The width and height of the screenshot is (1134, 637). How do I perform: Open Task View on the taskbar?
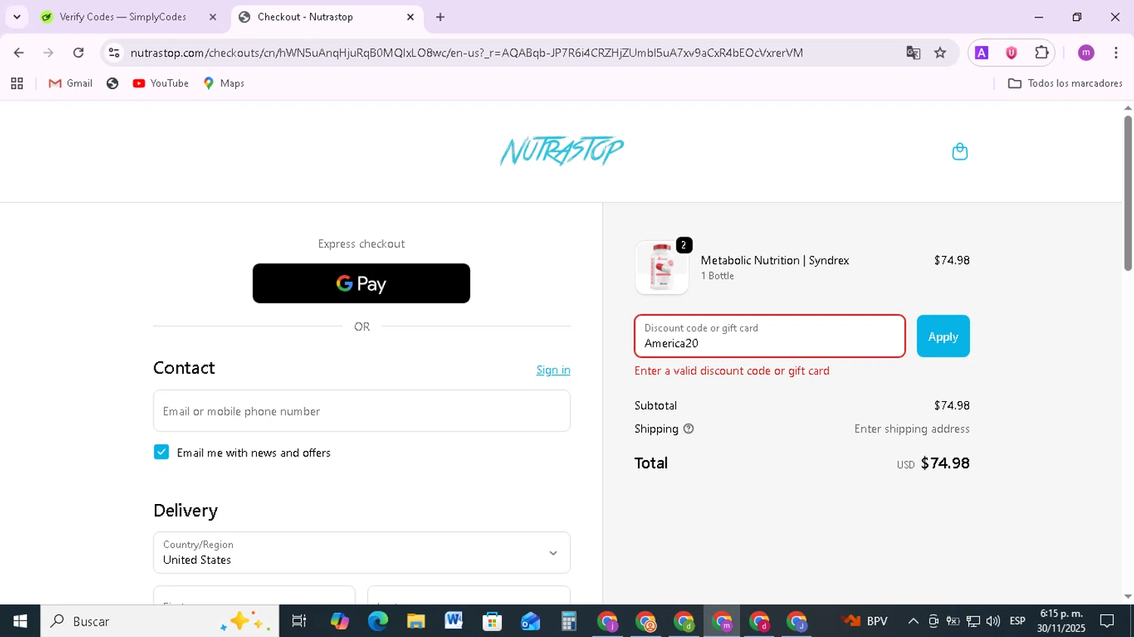299,621
